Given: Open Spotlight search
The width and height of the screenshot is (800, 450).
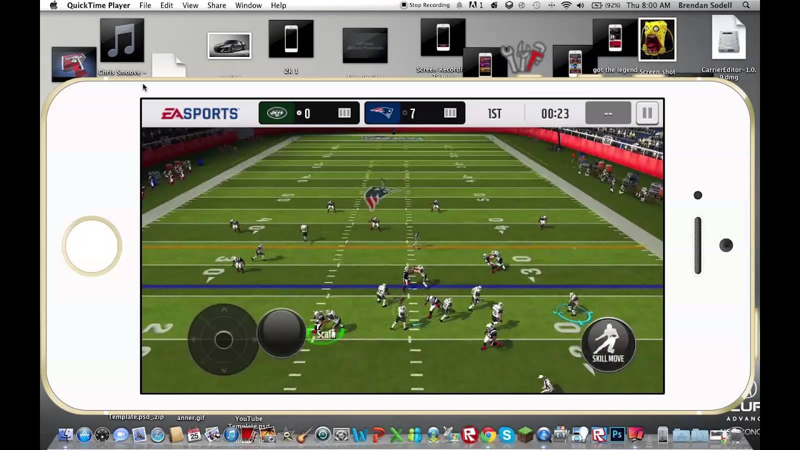Looking at the screenshot, I should (x=746, y=5).
